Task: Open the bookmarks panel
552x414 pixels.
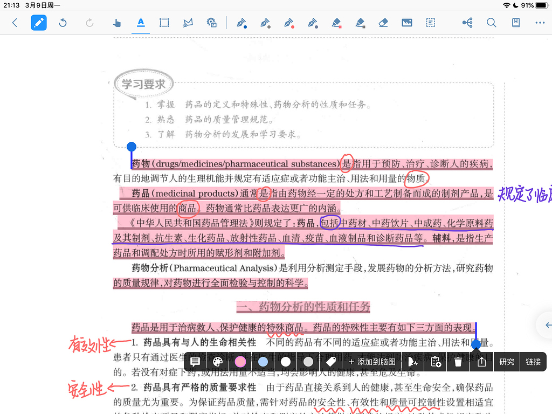Action: point(515,23)
